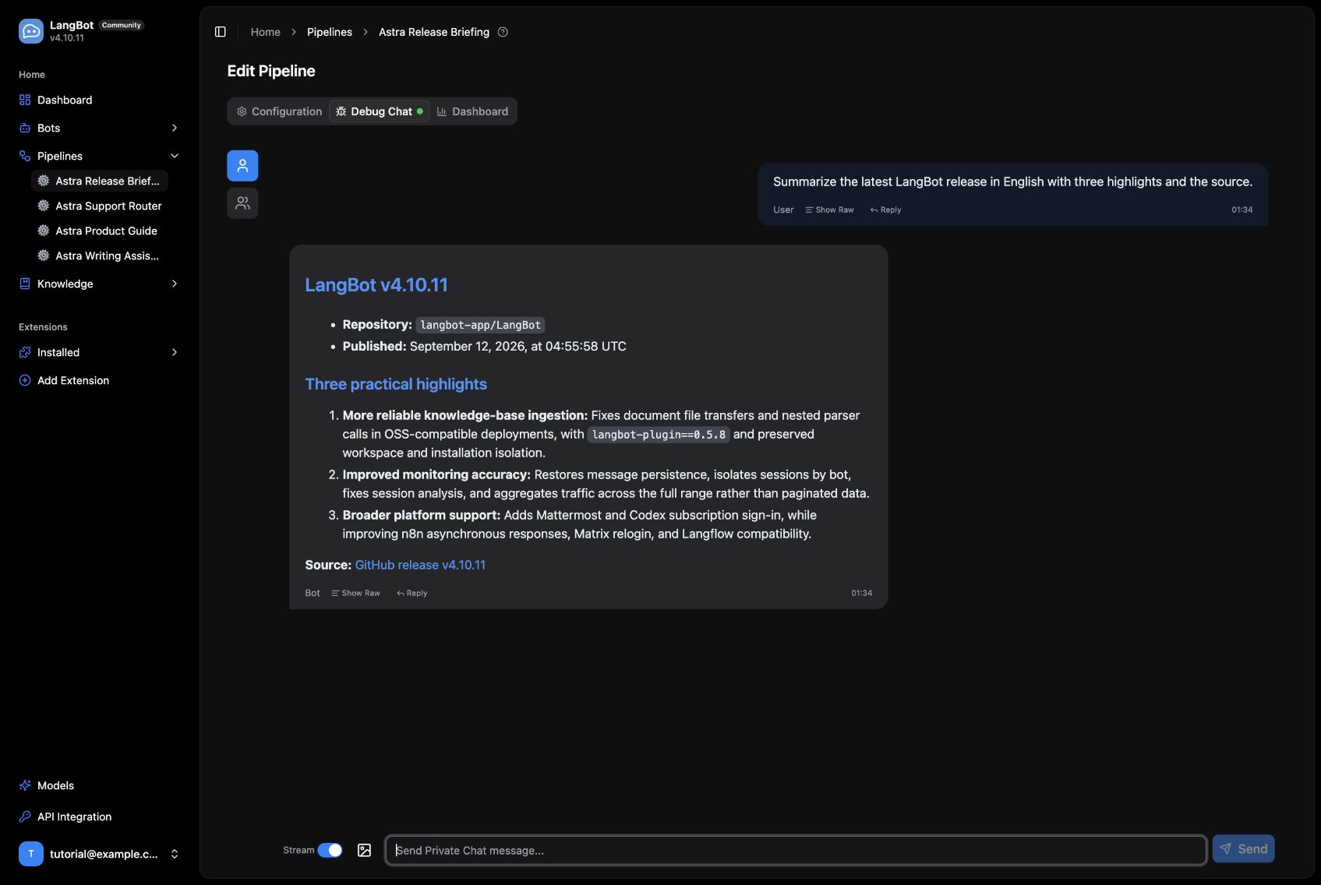The height and width of the screenshot is (885, 1321).
Task: Click the LangBot v4.10.11 heading
Action: click(x=376, y=285)
